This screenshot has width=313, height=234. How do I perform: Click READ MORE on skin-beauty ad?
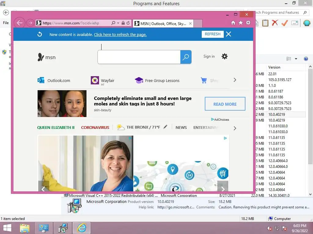(225, 104)
